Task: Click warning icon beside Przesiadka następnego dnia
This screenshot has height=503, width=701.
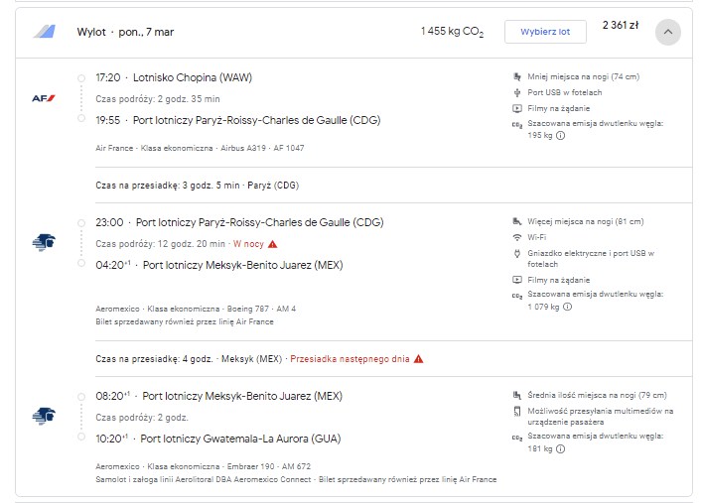Action: click(x=418, y=359)
